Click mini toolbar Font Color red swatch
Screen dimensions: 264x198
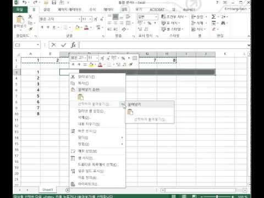pyautogui.click(x=100, y=64)
